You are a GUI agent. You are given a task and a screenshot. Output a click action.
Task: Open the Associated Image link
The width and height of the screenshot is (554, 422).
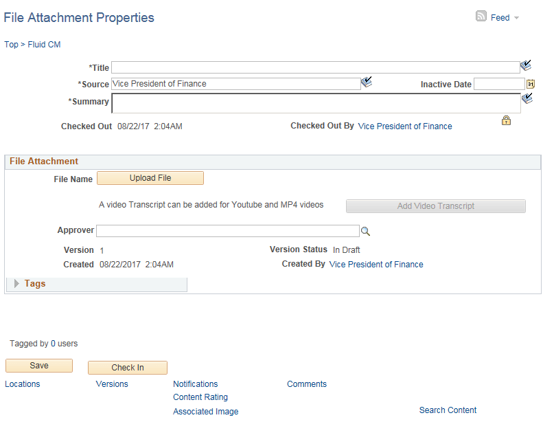(x=205, y=411)
